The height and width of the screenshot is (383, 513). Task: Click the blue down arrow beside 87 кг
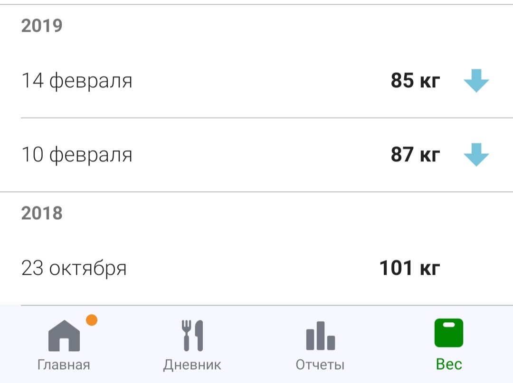tap(476, 155)
